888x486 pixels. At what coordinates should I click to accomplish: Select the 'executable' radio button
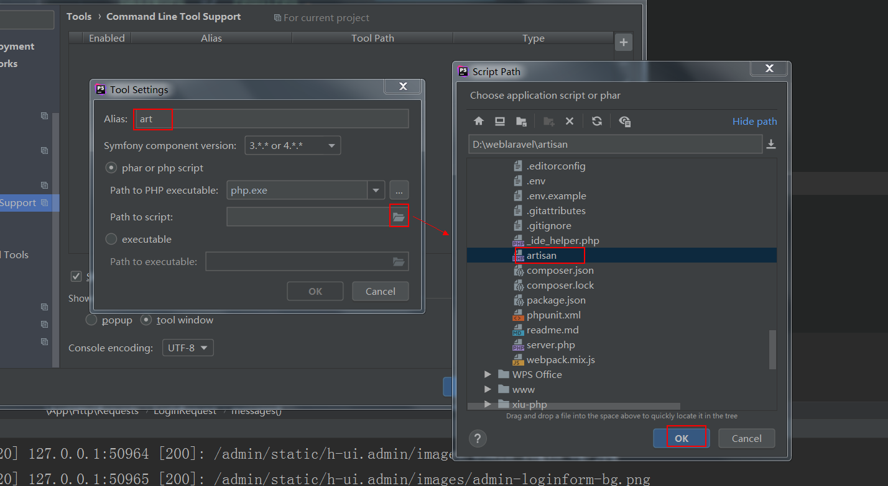click(x=111, y=239)
